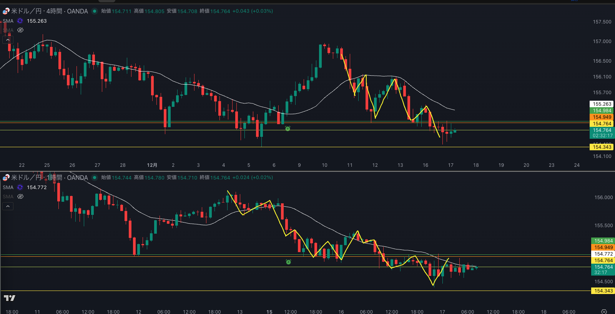This screenshot has width=615, height=314.
Task: Click the SMA refresh icon beside 154.772
Action: pos(20,188)
